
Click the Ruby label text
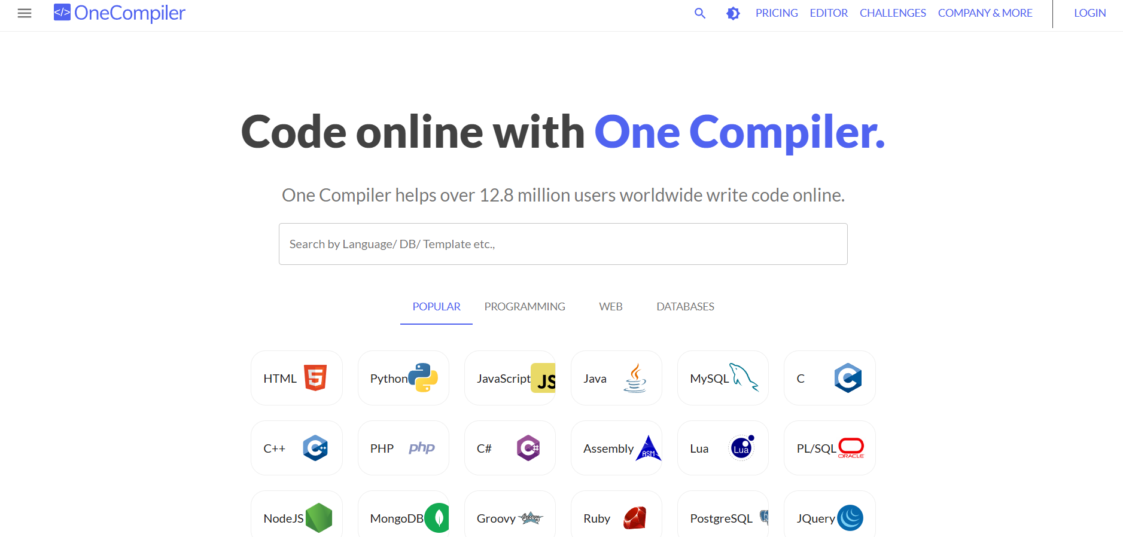point(597,518)
